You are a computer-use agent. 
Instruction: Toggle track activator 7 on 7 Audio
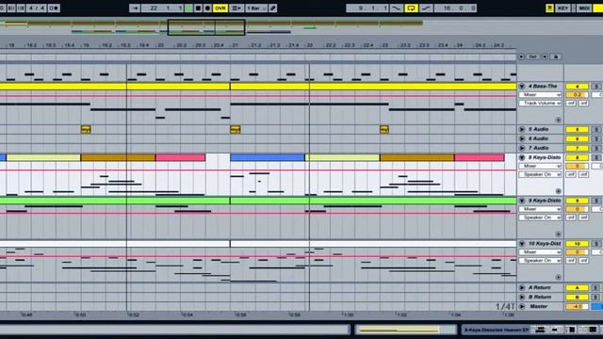pos(577,148)
